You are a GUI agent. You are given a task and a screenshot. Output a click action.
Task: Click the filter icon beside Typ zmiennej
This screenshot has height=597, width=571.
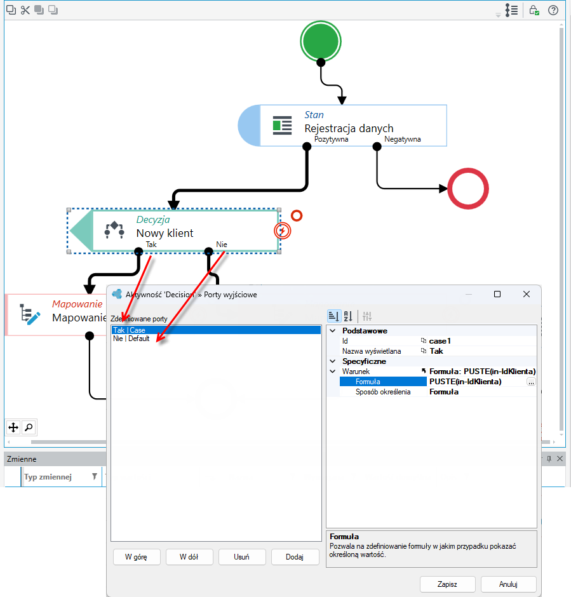pos(95,476)
